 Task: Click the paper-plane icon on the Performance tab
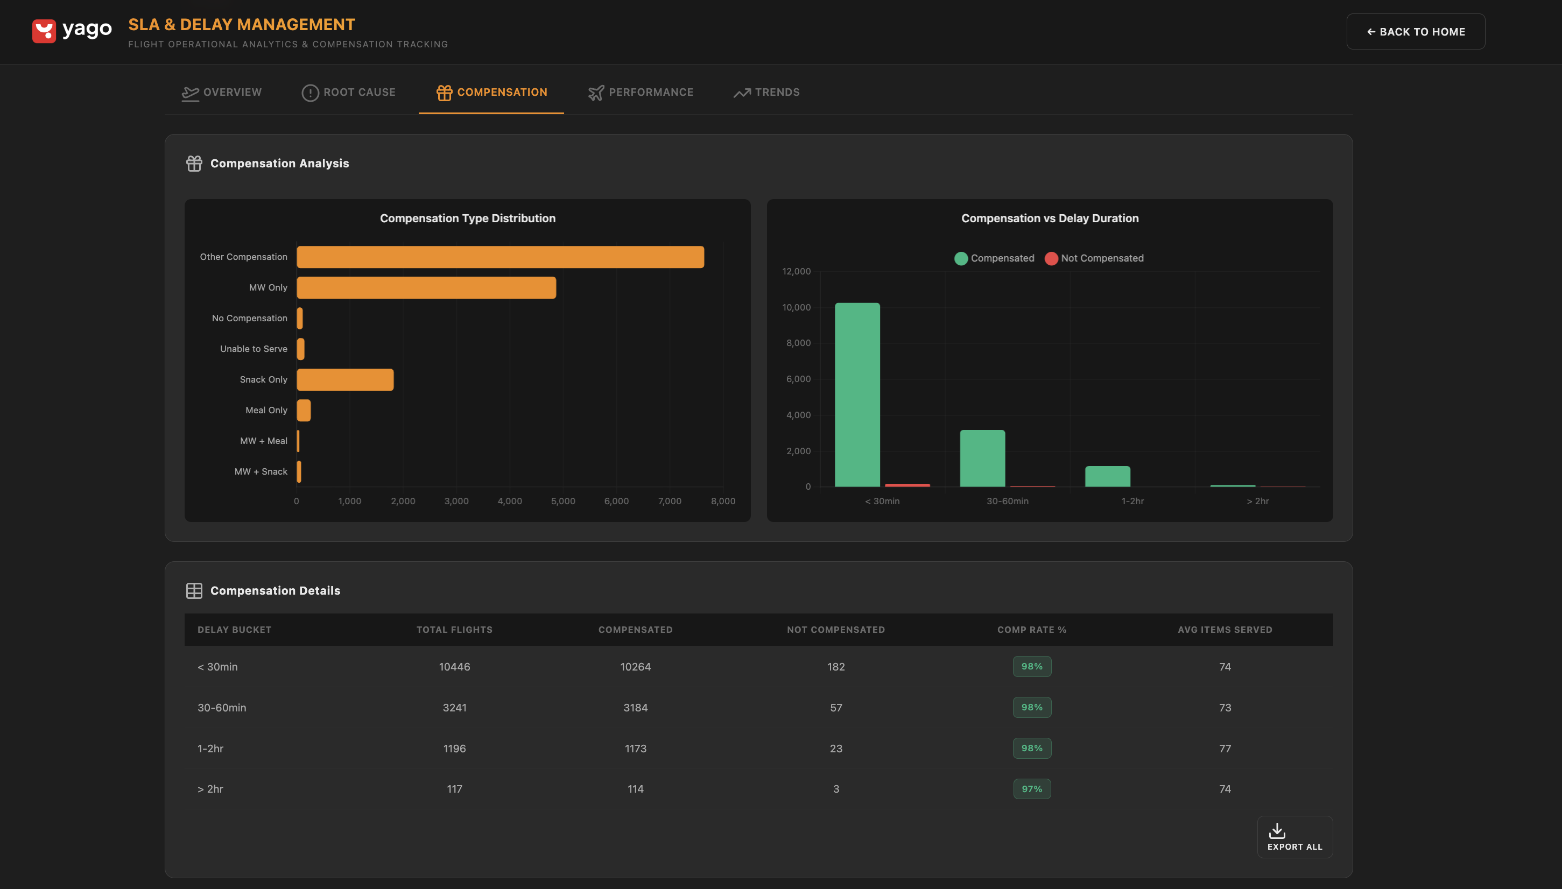(x=596, y=92)
